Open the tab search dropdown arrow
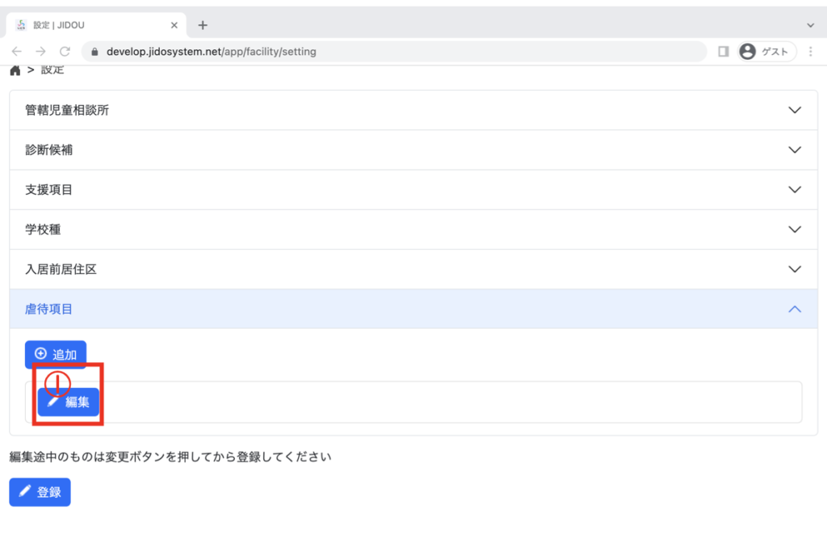 point(811,25)
